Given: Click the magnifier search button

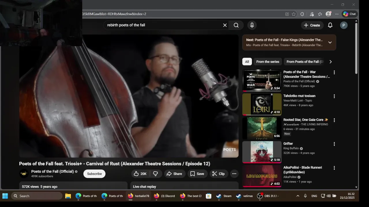Looking at the screenshot, I should click(x=236, y=25).
